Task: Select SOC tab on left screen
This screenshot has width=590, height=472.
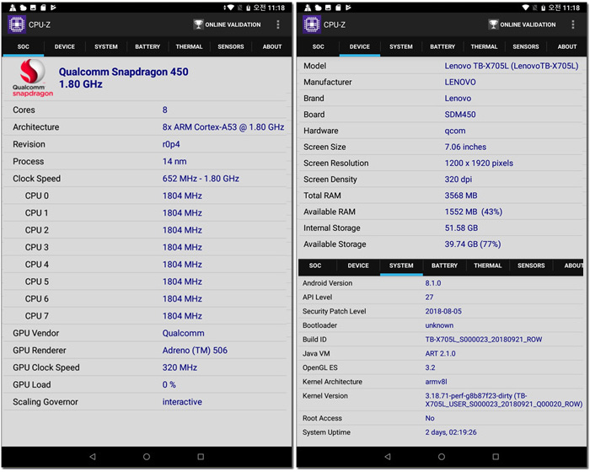Action: click(x=23, y=46)
